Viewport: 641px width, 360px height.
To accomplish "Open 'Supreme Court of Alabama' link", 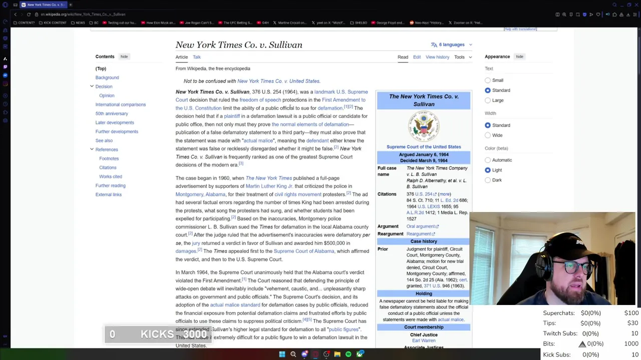I will click(x=303, y=251).
